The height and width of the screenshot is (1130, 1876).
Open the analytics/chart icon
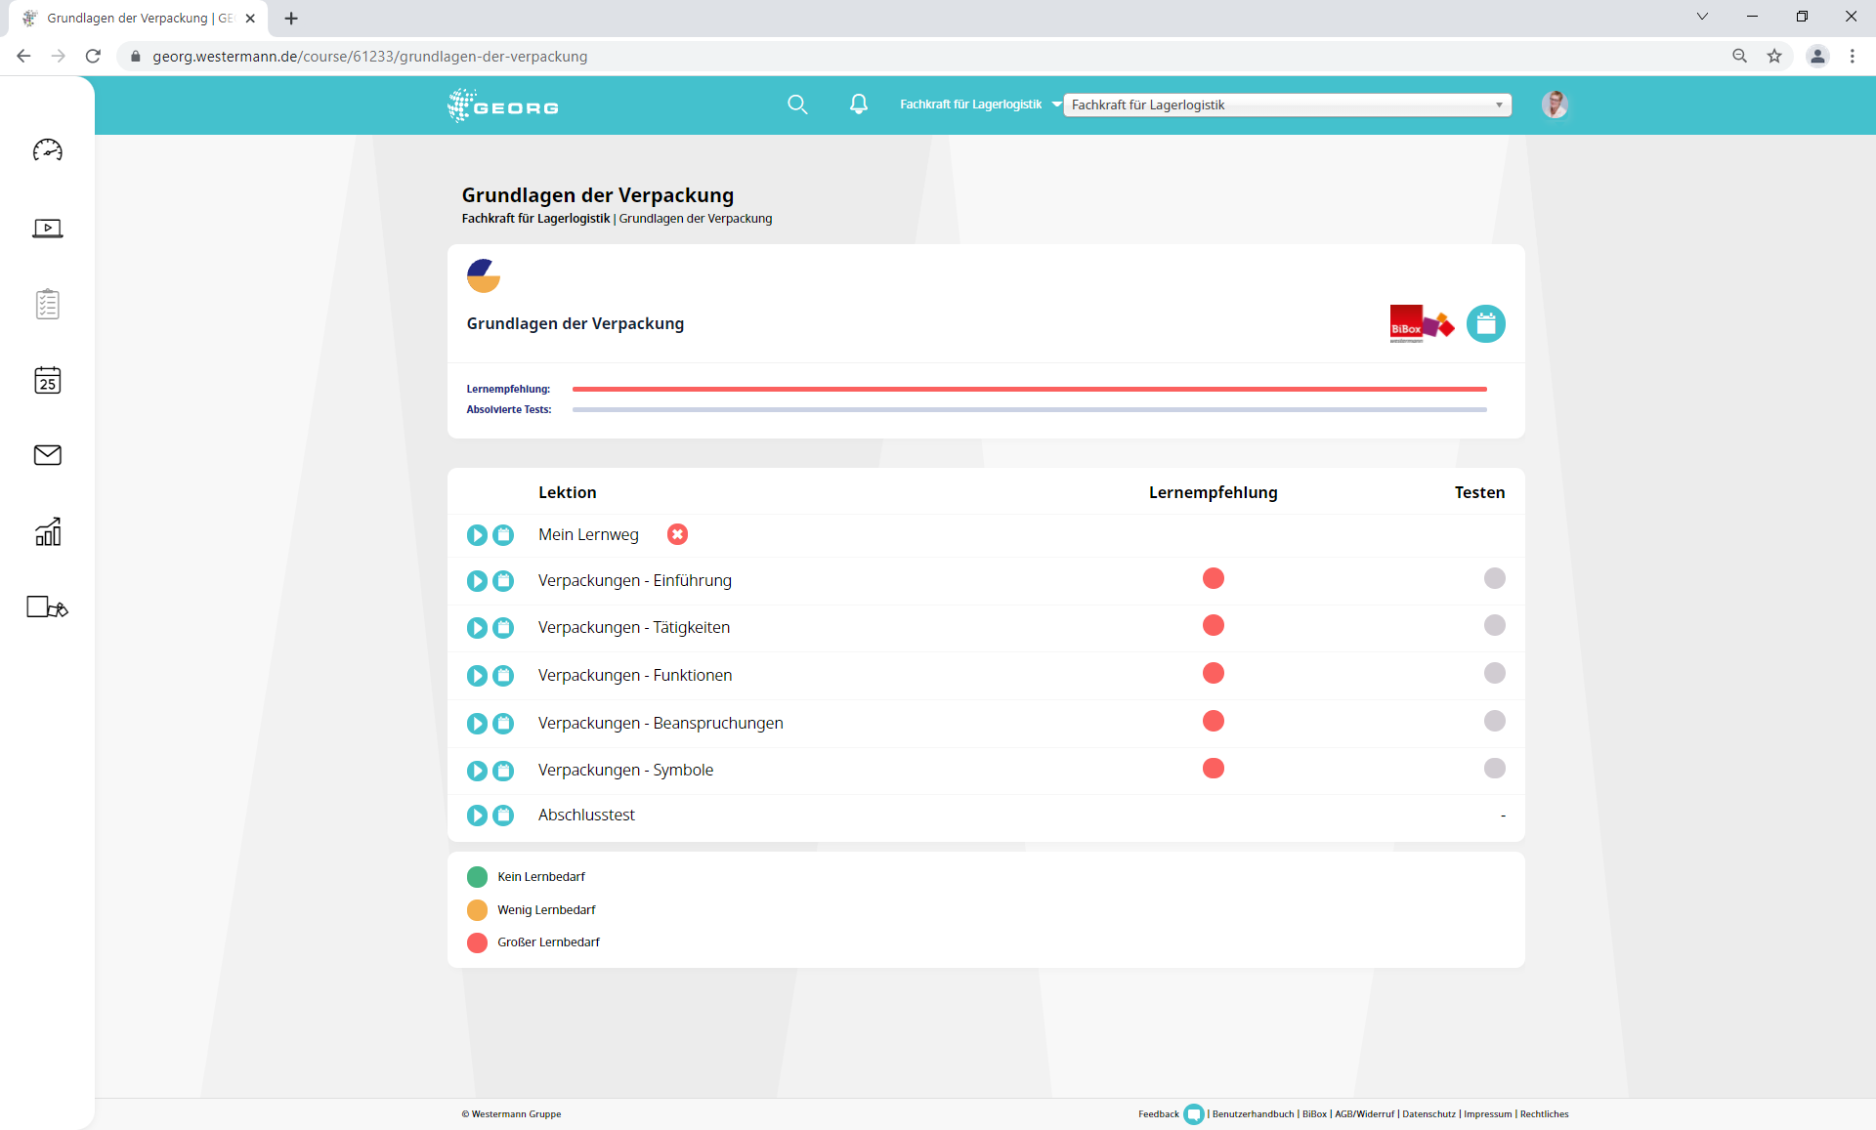pyautogui.click(x=47, y=531)
